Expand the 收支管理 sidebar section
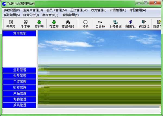The image size is (163, 116). tap(19, 88)
